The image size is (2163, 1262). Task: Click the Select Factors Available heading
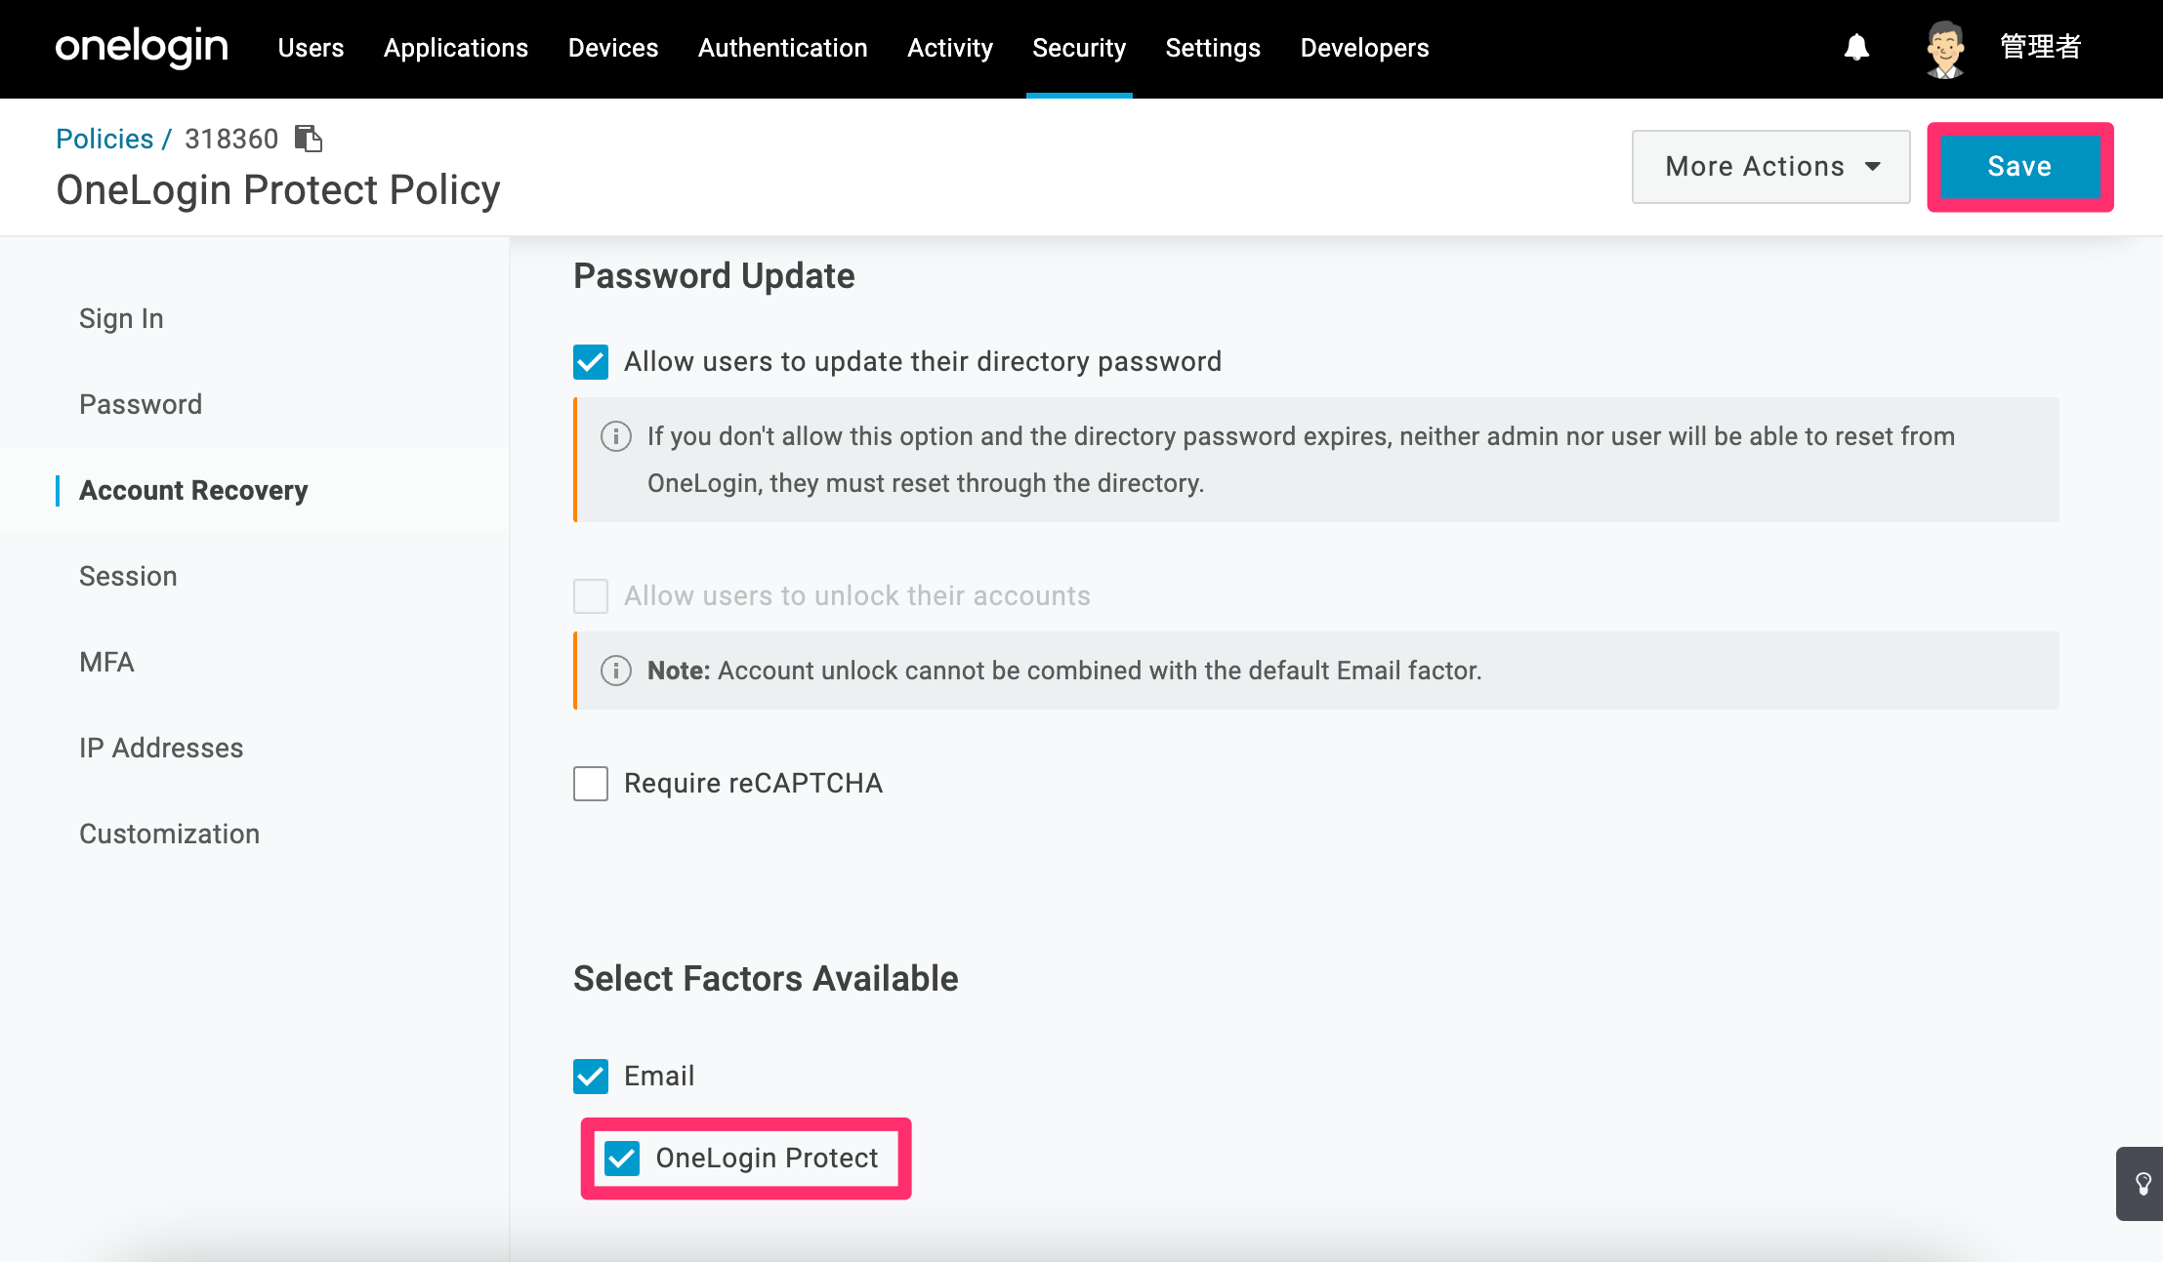click(766, 979)
